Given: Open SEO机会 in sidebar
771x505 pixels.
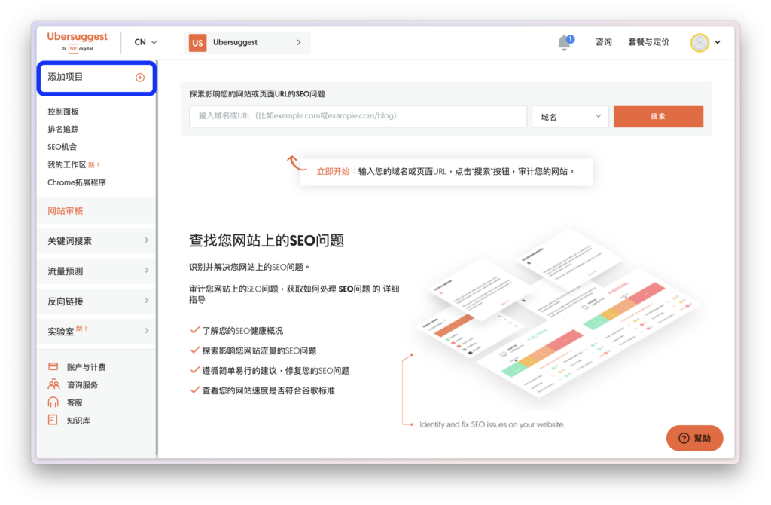Looking at the screenshot, I should coord(62,147).
